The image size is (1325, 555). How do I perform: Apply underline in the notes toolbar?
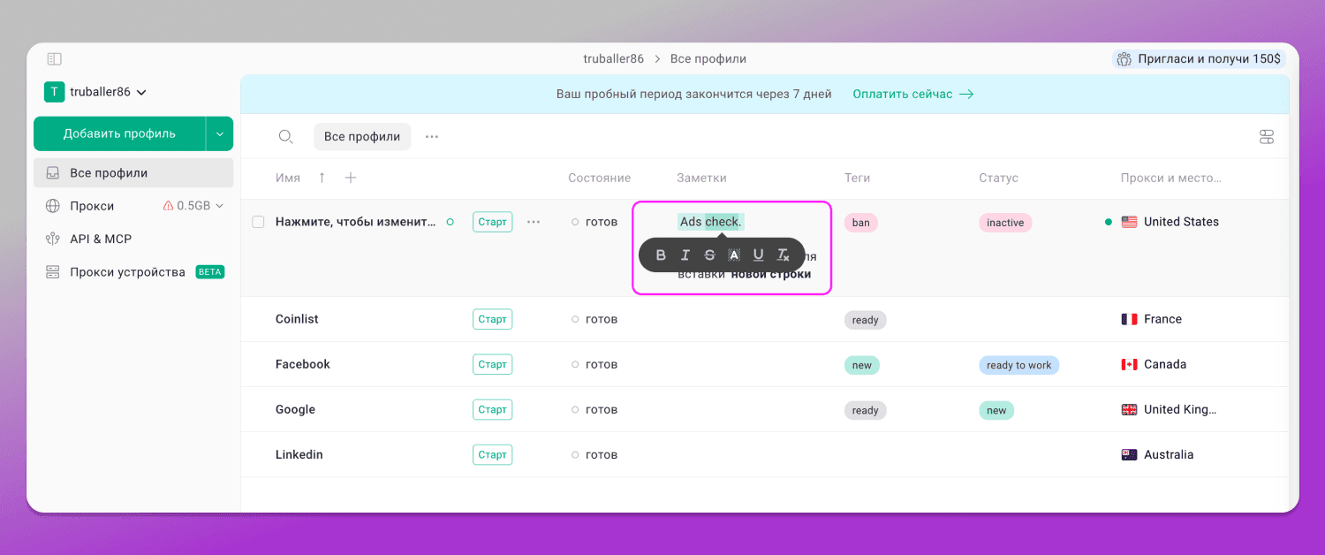(758, 255)
